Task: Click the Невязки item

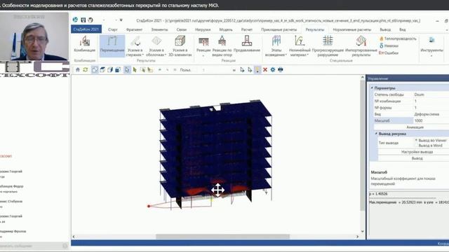Action: 389,45
